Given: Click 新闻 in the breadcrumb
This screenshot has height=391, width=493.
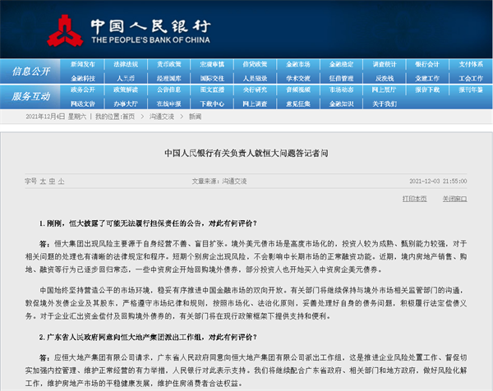Looking at the screenshot, I should [195, 117].
